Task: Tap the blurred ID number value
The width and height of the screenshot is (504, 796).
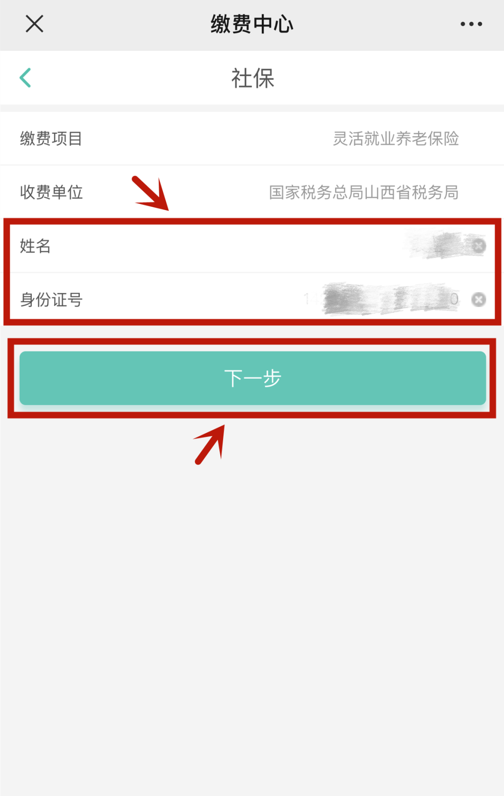Action: coord(382,299)
